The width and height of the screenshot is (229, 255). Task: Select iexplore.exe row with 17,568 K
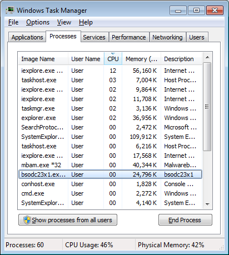click(x=110, y=156)
